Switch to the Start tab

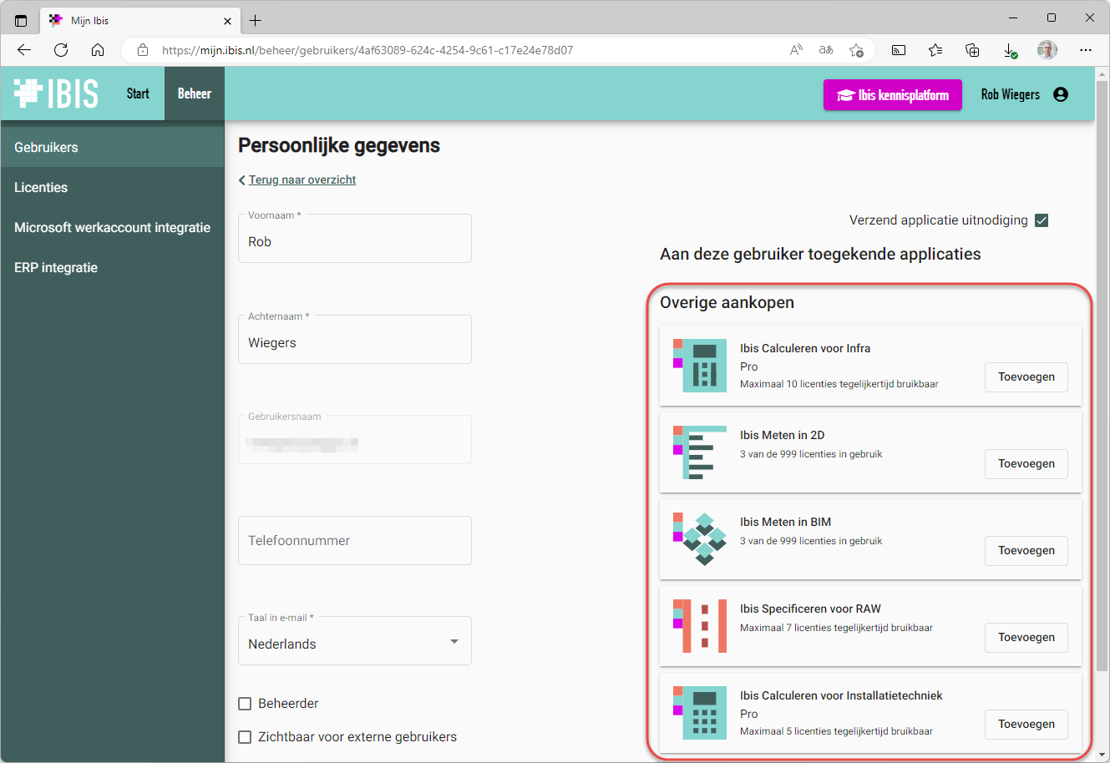click(x=138, y=93)
